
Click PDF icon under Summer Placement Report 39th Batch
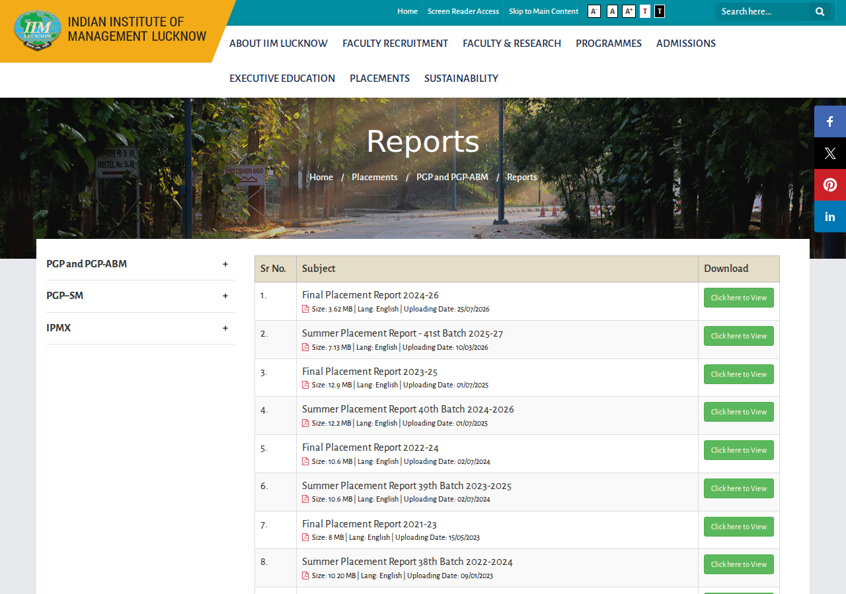[x=305, y=499]
